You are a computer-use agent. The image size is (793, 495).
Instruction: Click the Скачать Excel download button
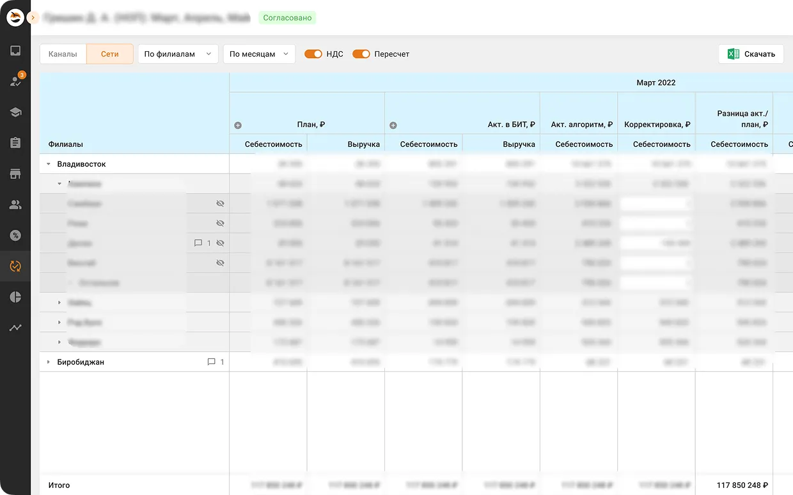[x=751, y=54]
